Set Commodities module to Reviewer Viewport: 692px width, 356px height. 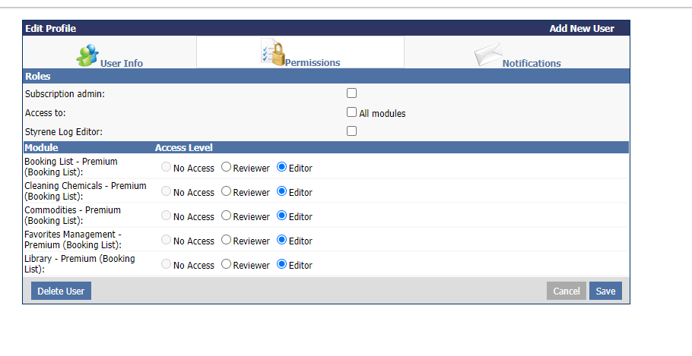click(x=226, y=216)
